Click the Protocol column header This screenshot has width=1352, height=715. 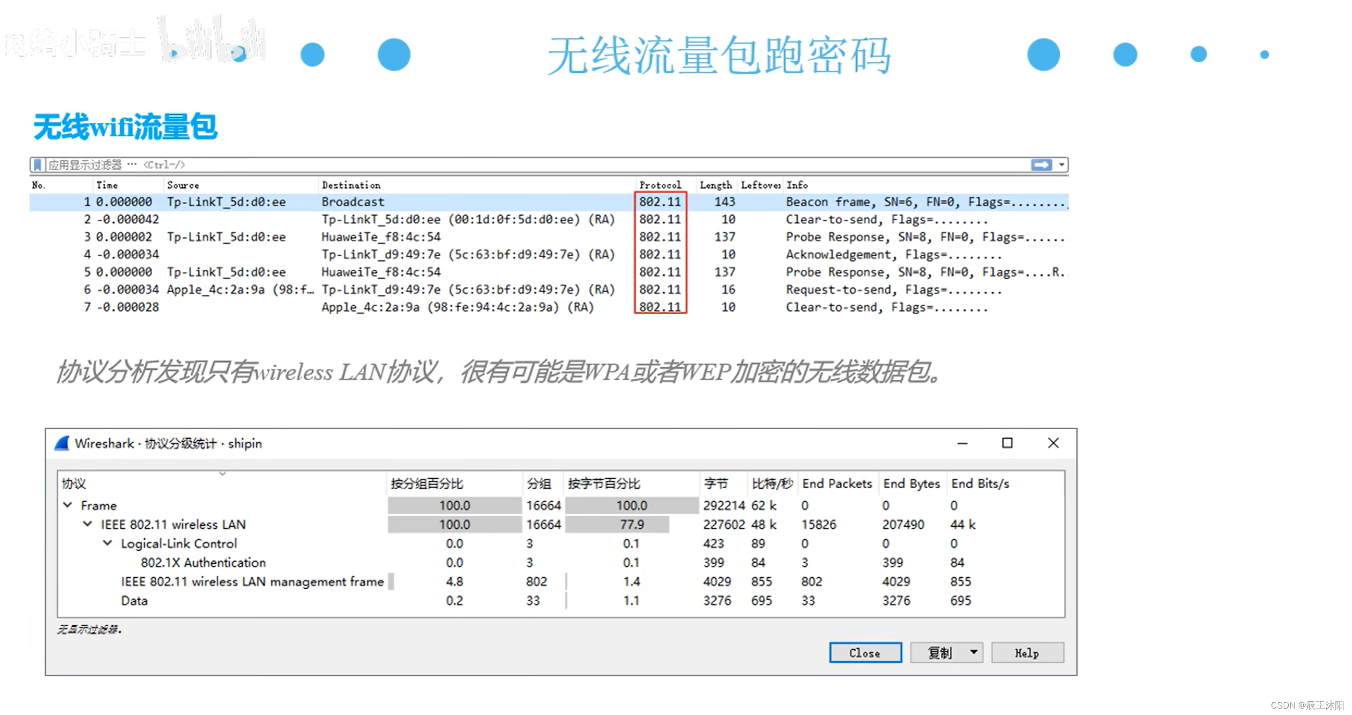point(666,185)
